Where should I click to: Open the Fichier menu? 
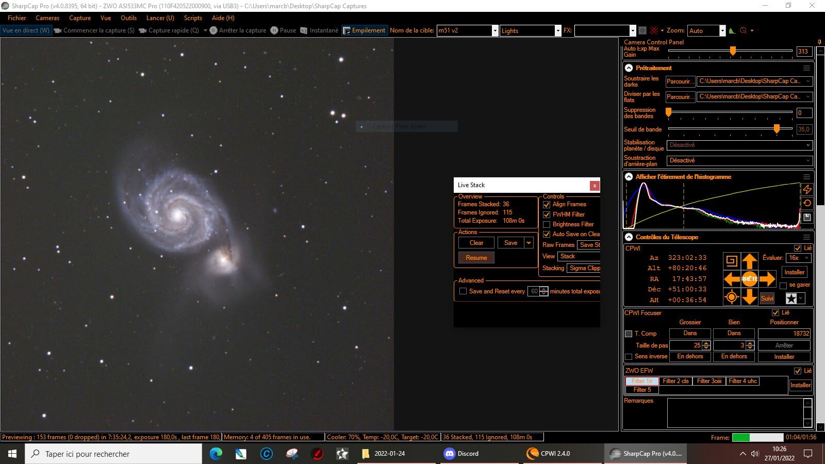(x=17, y=18)
